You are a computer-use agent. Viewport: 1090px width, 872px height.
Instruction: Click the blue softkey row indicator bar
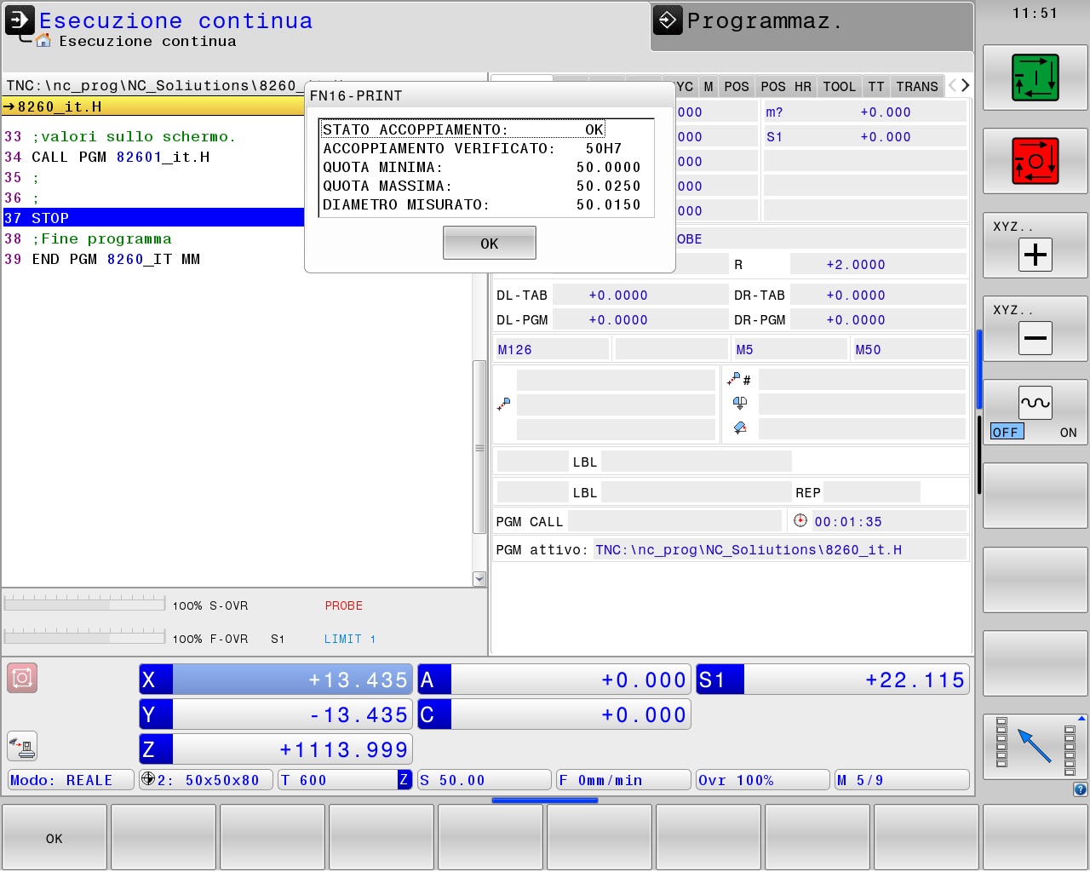coord(545,800)
